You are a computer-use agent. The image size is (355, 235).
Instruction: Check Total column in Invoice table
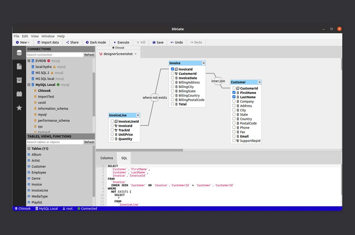click(173, 104)
